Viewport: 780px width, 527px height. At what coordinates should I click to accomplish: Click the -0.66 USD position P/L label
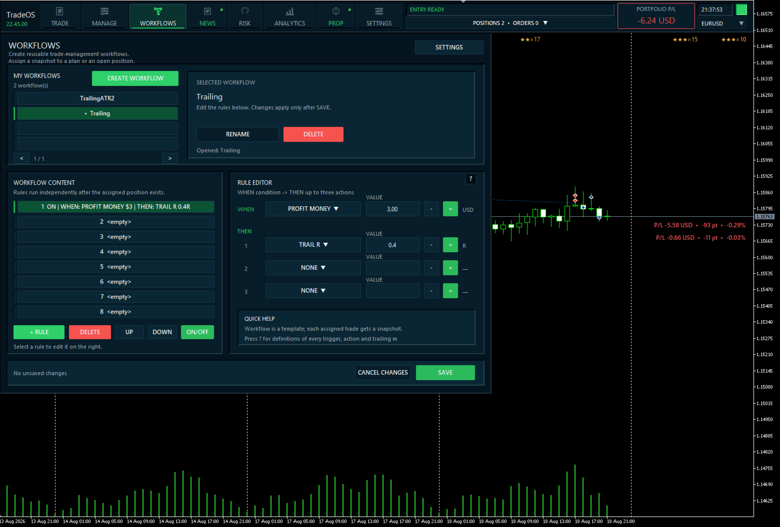coord(700,238)
